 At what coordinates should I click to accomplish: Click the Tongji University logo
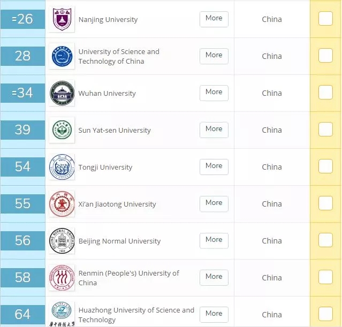(x=62, y=167)
